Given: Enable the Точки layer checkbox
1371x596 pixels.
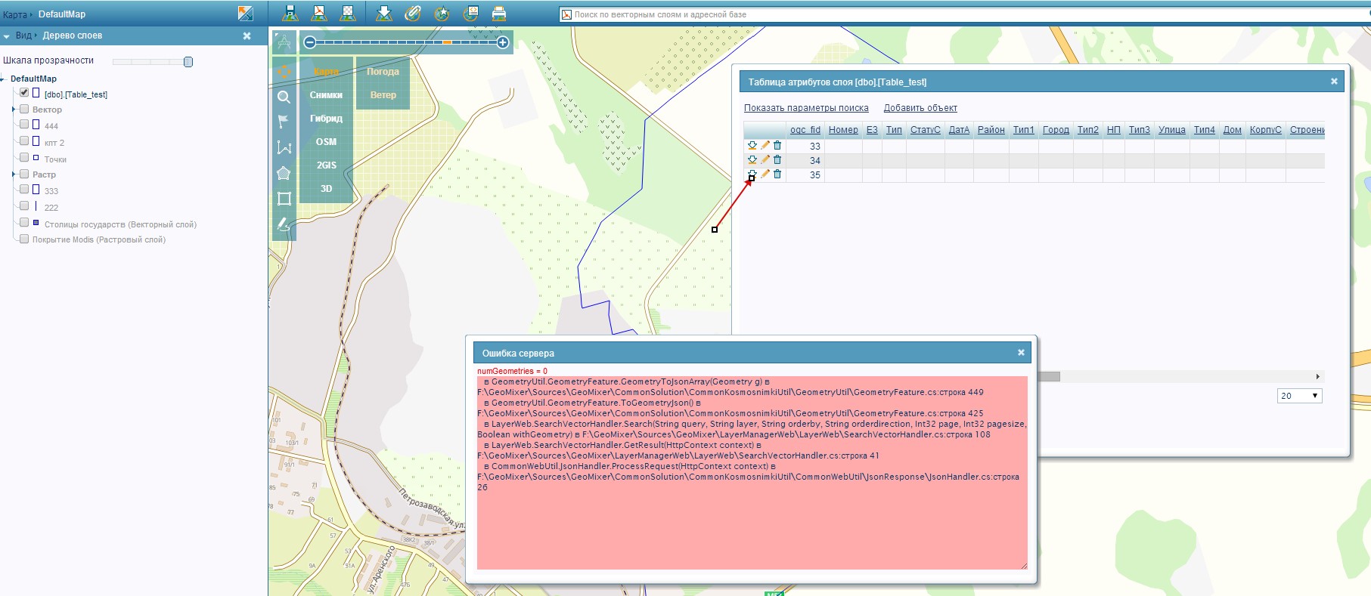Looking at the screenshot, I should (24, 158).
